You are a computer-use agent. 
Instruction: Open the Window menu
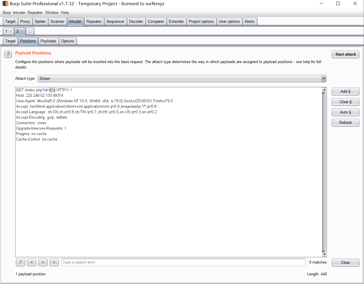[x=52, y=13]
